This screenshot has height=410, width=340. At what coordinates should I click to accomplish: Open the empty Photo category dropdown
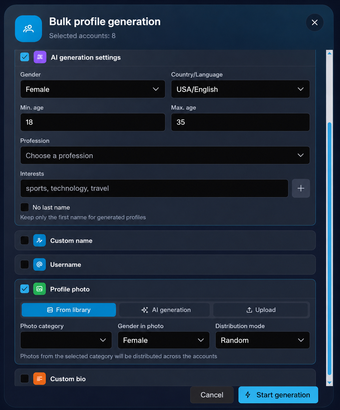point(66,340)
